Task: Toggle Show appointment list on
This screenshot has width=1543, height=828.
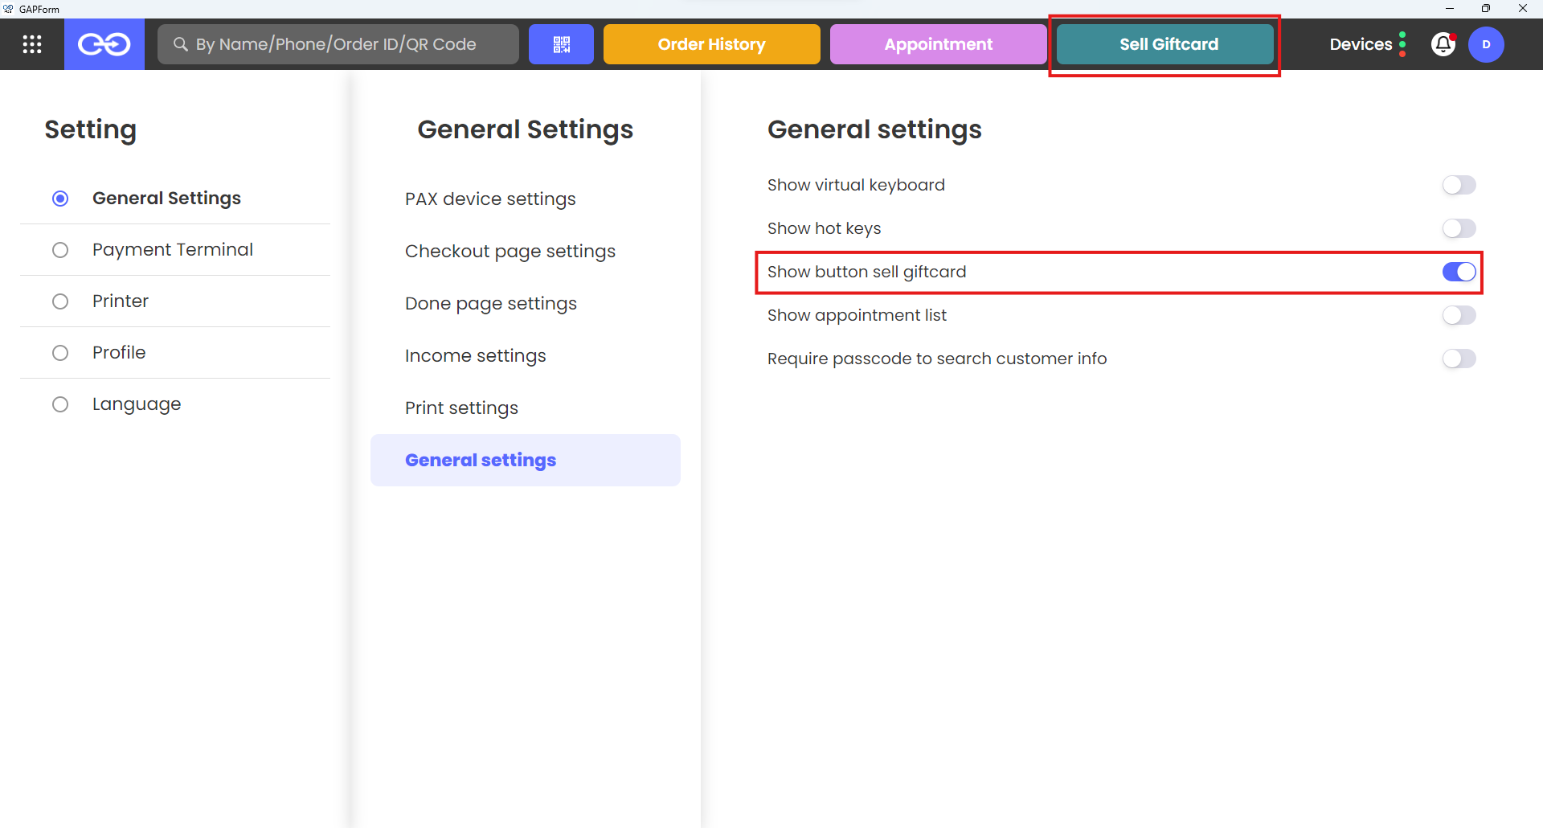Action: [x=1459, y=315]
